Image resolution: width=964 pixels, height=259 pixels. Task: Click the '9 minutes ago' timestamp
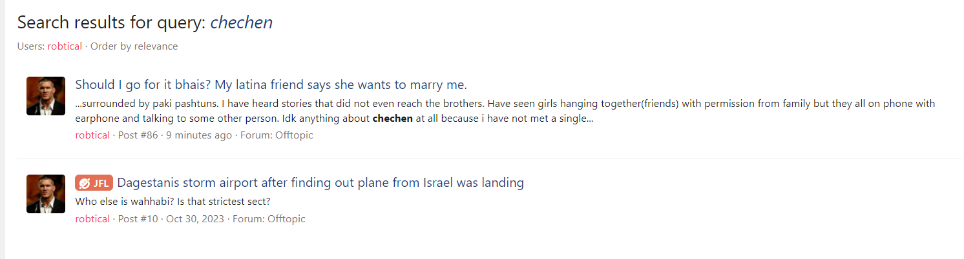tap(199, 135)
